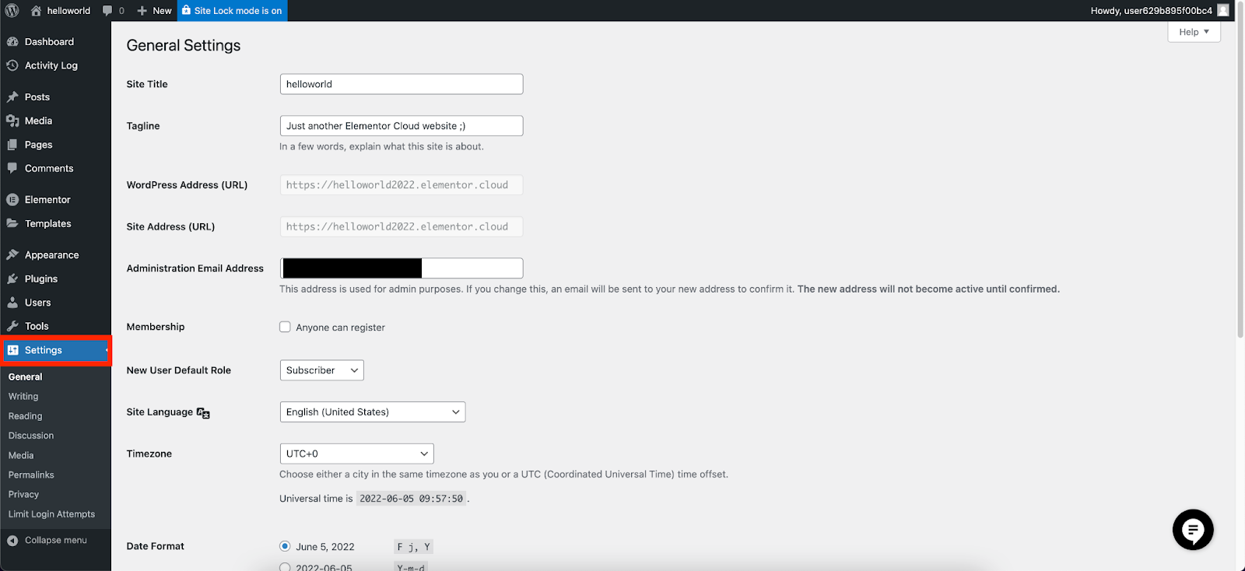Open Limit Login Attempts settings
Viewport: 1245px width, 571px height.
tap(51, 514)
